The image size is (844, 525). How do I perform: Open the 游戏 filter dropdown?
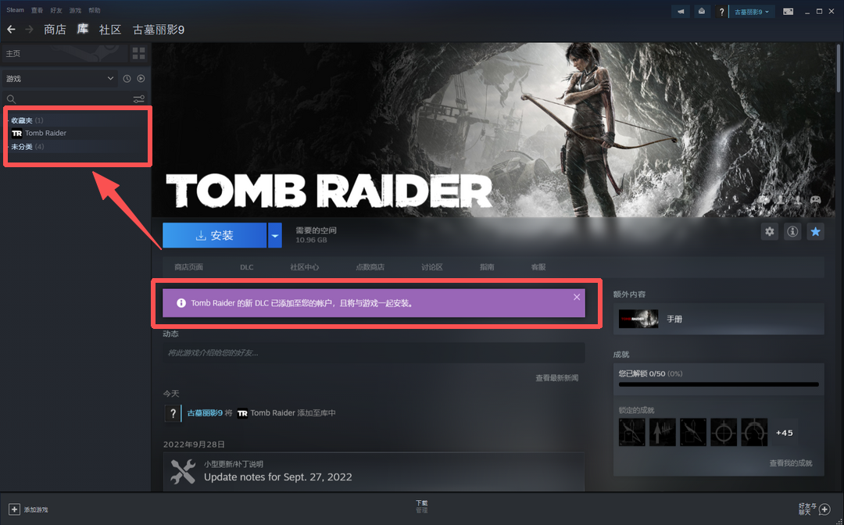pyautogui.click(x=59, y=79)
